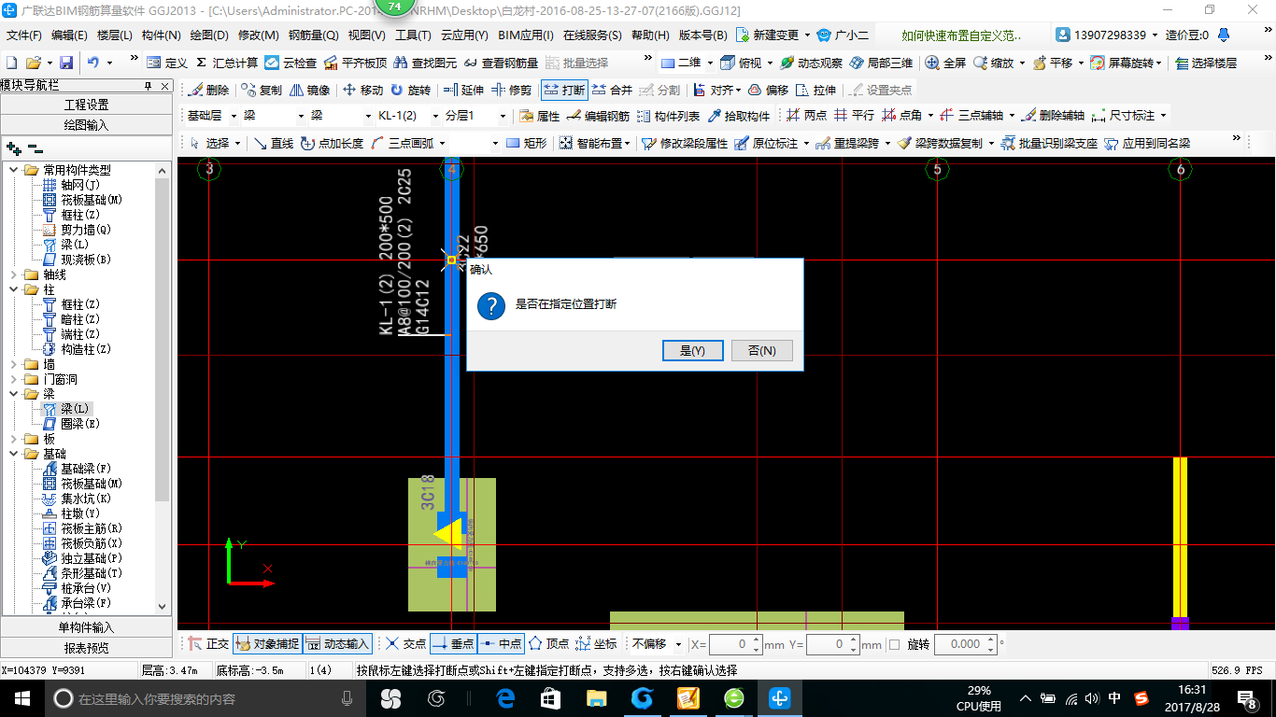Expand the 墙 tree node
This screenshot has height=717, width=1276.
pos(13,364)
